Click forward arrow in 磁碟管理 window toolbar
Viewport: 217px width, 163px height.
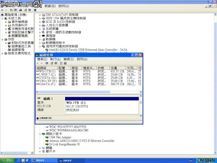pos(41,63)
